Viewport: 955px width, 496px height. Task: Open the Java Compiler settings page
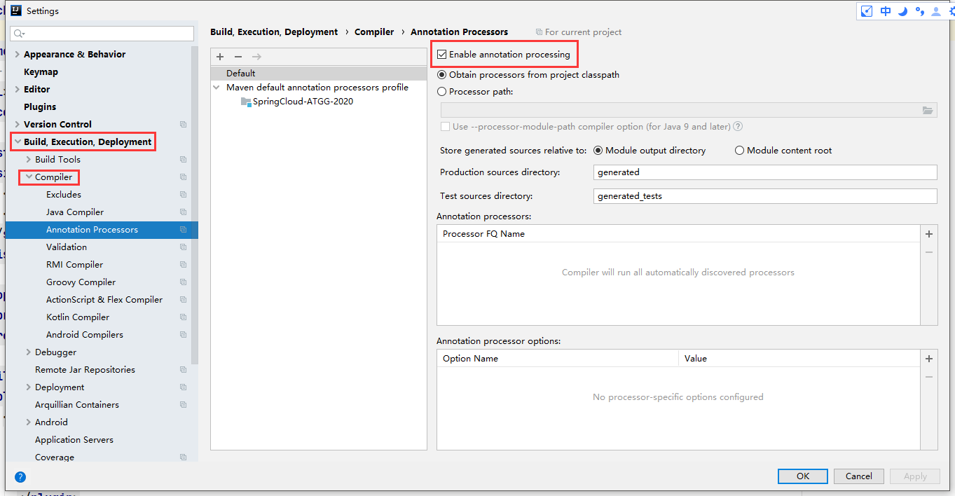pyautogui.click(x=75, y=212)
